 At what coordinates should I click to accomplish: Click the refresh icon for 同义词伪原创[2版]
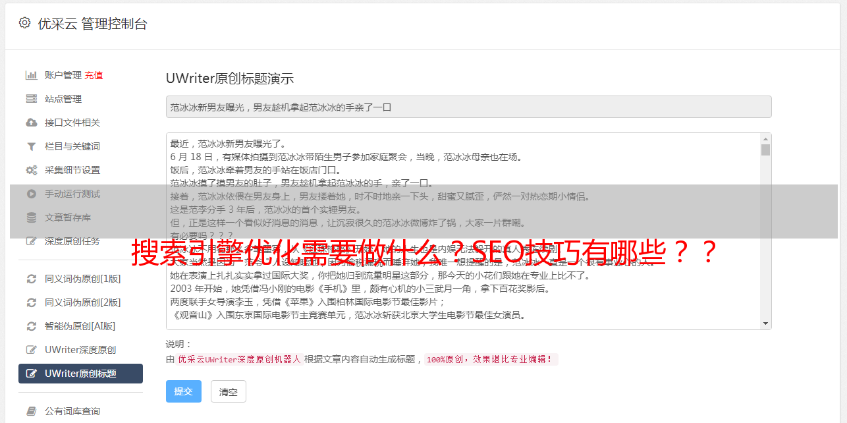click(x=31, y=302)
